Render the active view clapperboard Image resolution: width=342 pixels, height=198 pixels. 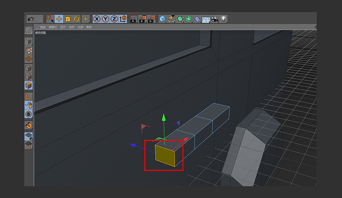pyautogui.click(x=133, y=19)
